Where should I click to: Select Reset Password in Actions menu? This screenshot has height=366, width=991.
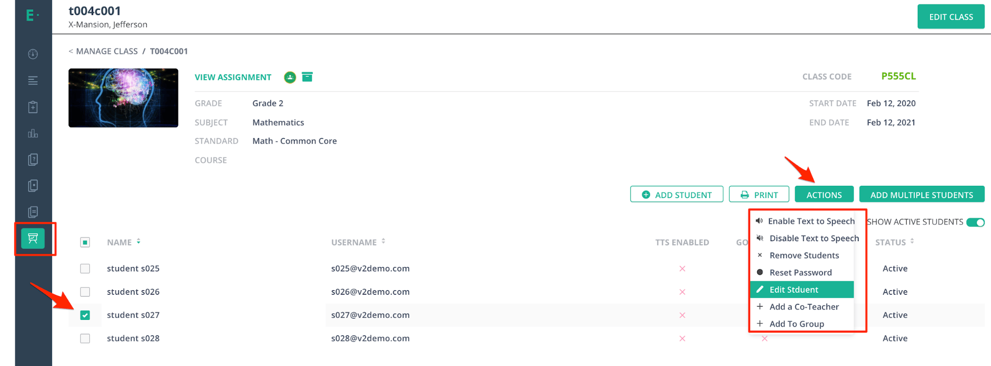802,272
